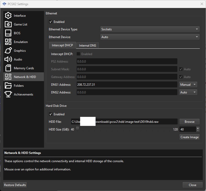Click the HDD size number field
Image resolution: width=206 pixels, height=191 pixels.
tap(188, 129)
